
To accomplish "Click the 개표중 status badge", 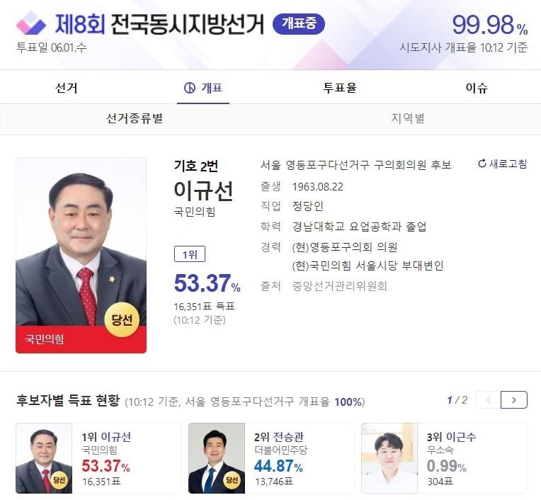I will 298,23.
